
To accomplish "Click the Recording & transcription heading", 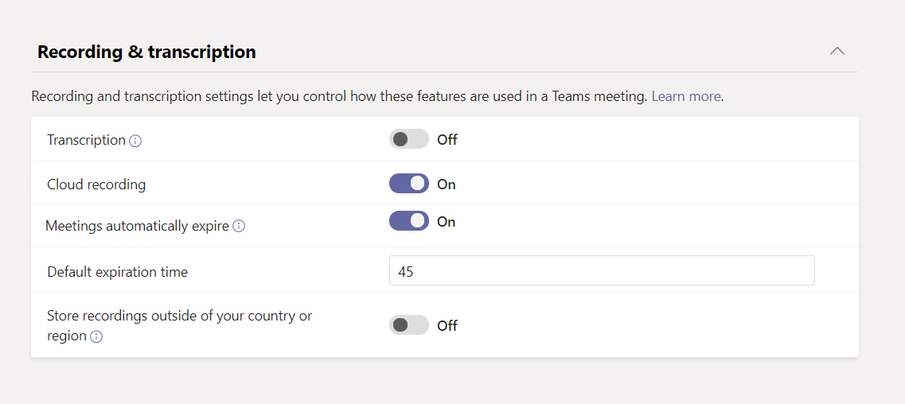I will point(146,52).
